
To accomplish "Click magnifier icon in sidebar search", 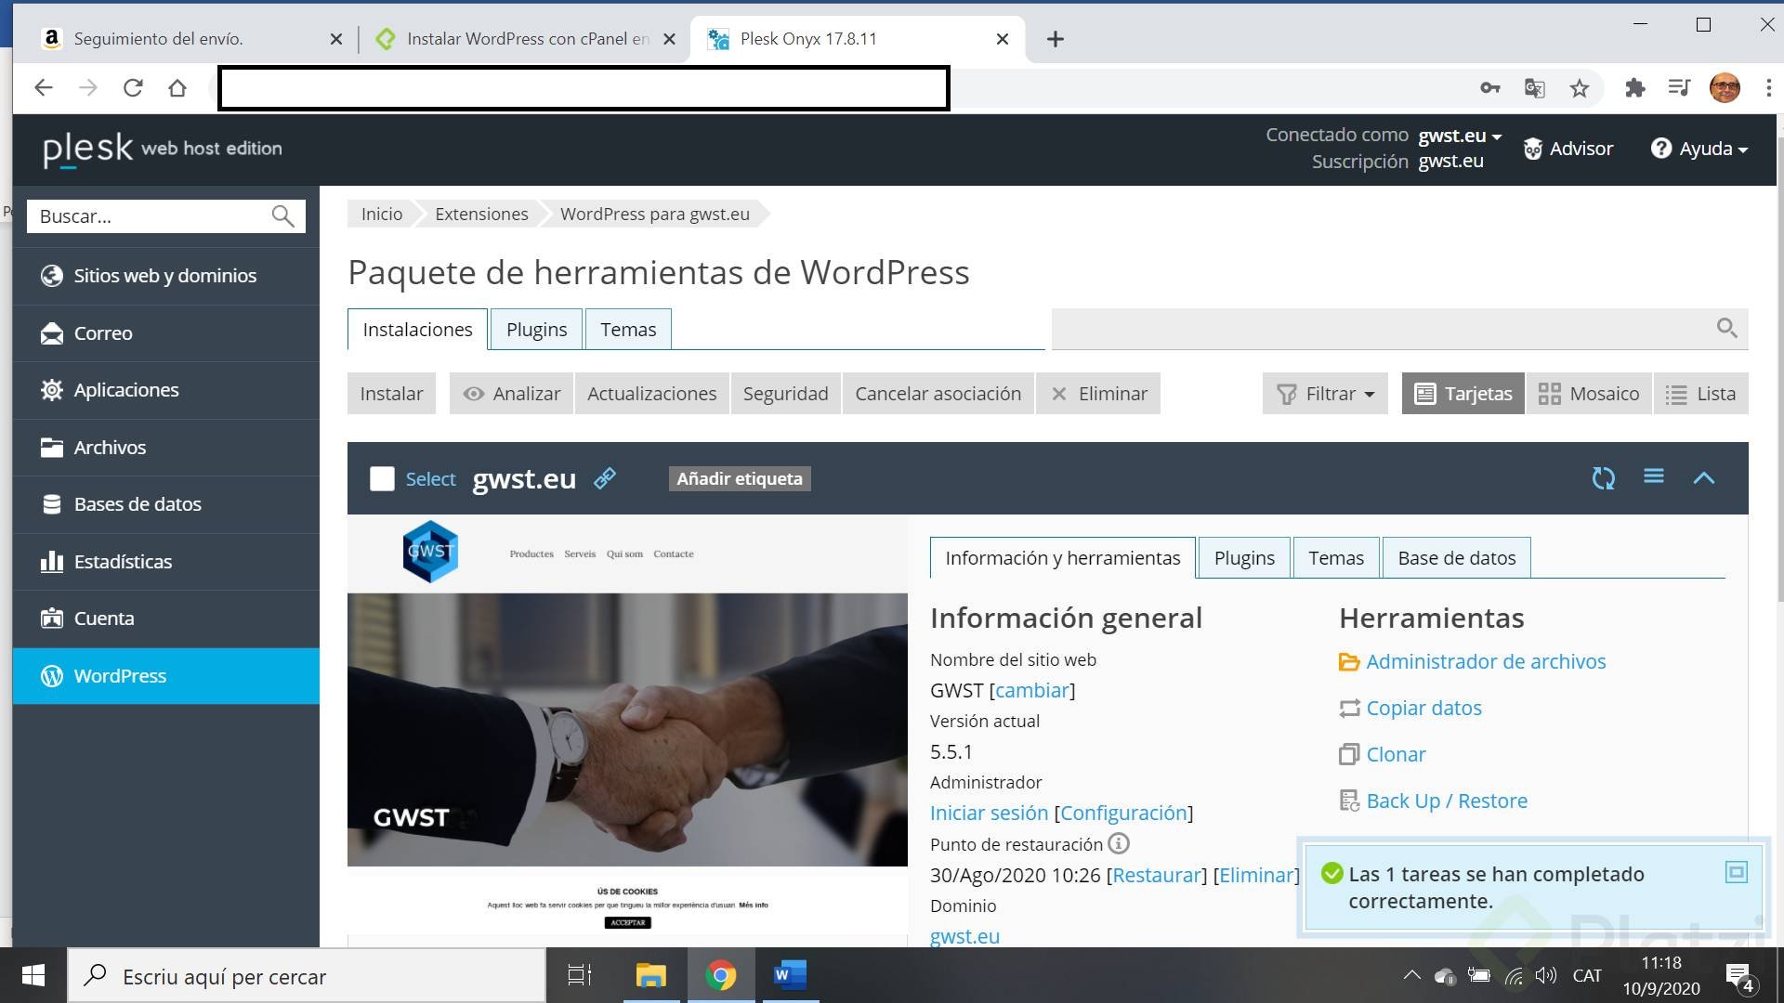I will click(282, 216).
